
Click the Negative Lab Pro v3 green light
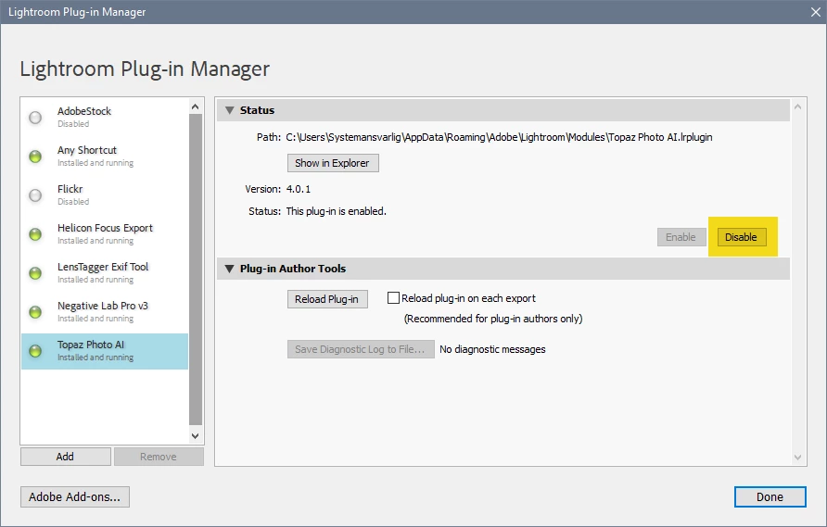point(35,312)
